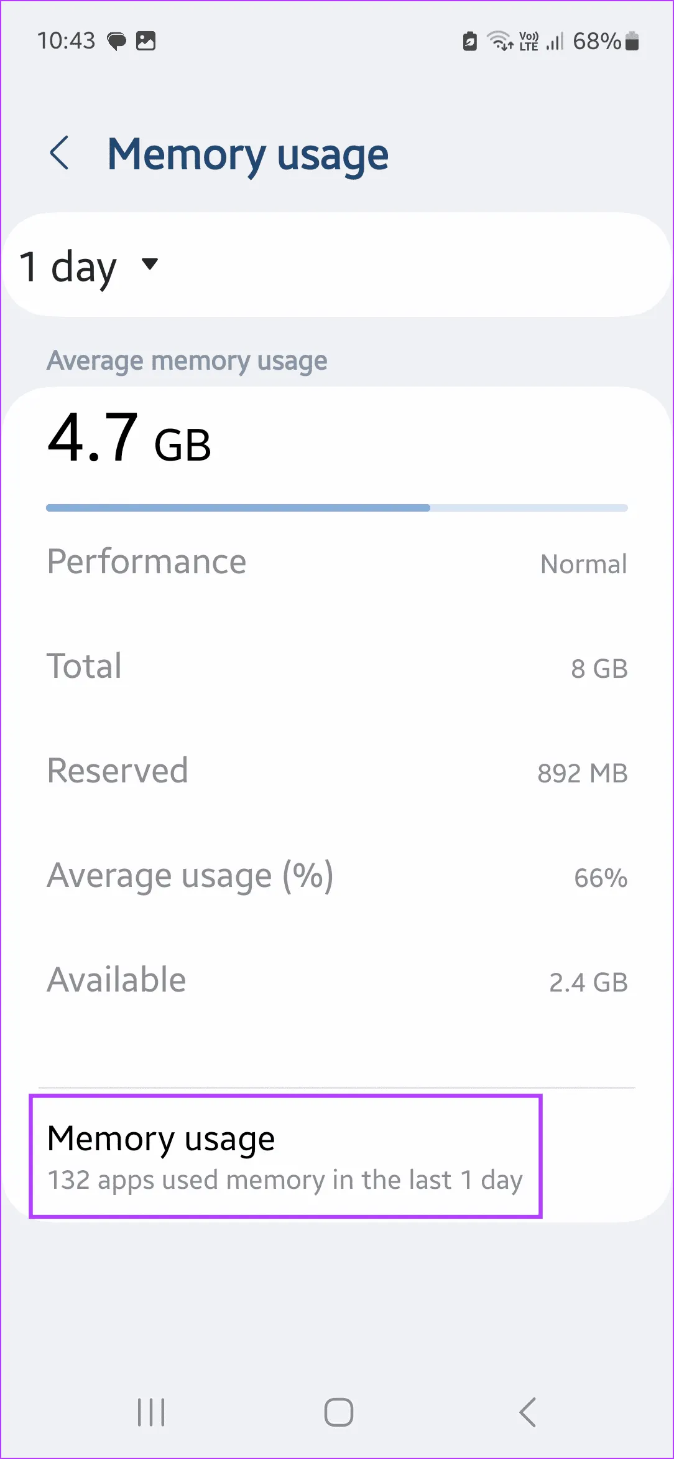Tap the Wi-Fi status icon
Screen dimensions: 674x1459
point(499,41)
